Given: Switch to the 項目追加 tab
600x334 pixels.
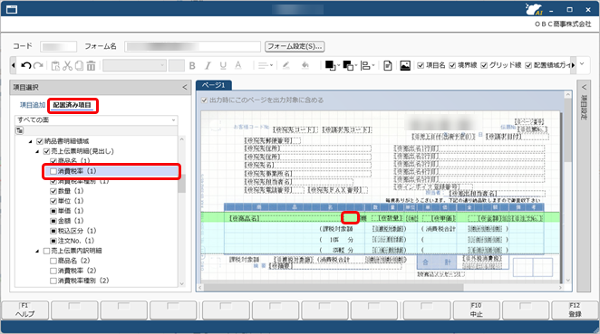Looking at the screenshot, I should click(x=33, y=105).
